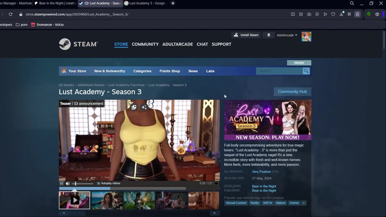Image resolution: width=386 pixels, height=217 pixels.
Task: Open COMMUNITY section
Action: [x=145, y=44]
